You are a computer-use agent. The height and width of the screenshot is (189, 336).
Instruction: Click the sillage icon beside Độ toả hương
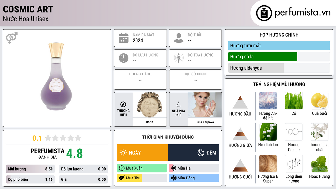pos(179,58)
